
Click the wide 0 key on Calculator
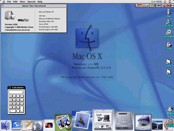pyautogui.click(x=12, y=111)
